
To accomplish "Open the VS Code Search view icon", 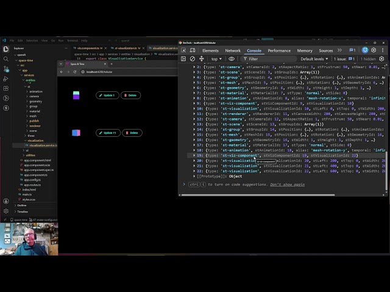I will [6, 59].
